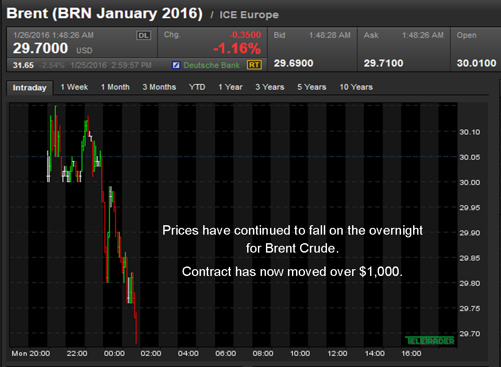Switch chart to 1 Month range

(115, 87)
